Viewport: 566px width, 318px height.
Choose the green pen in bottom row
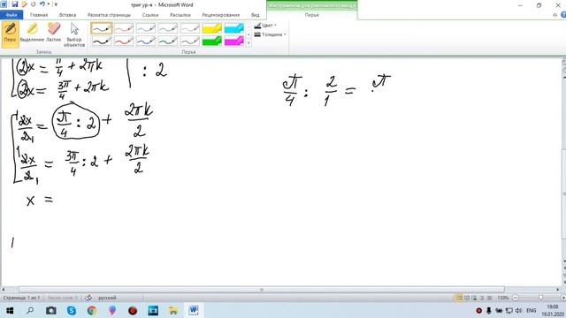point(168,41)
